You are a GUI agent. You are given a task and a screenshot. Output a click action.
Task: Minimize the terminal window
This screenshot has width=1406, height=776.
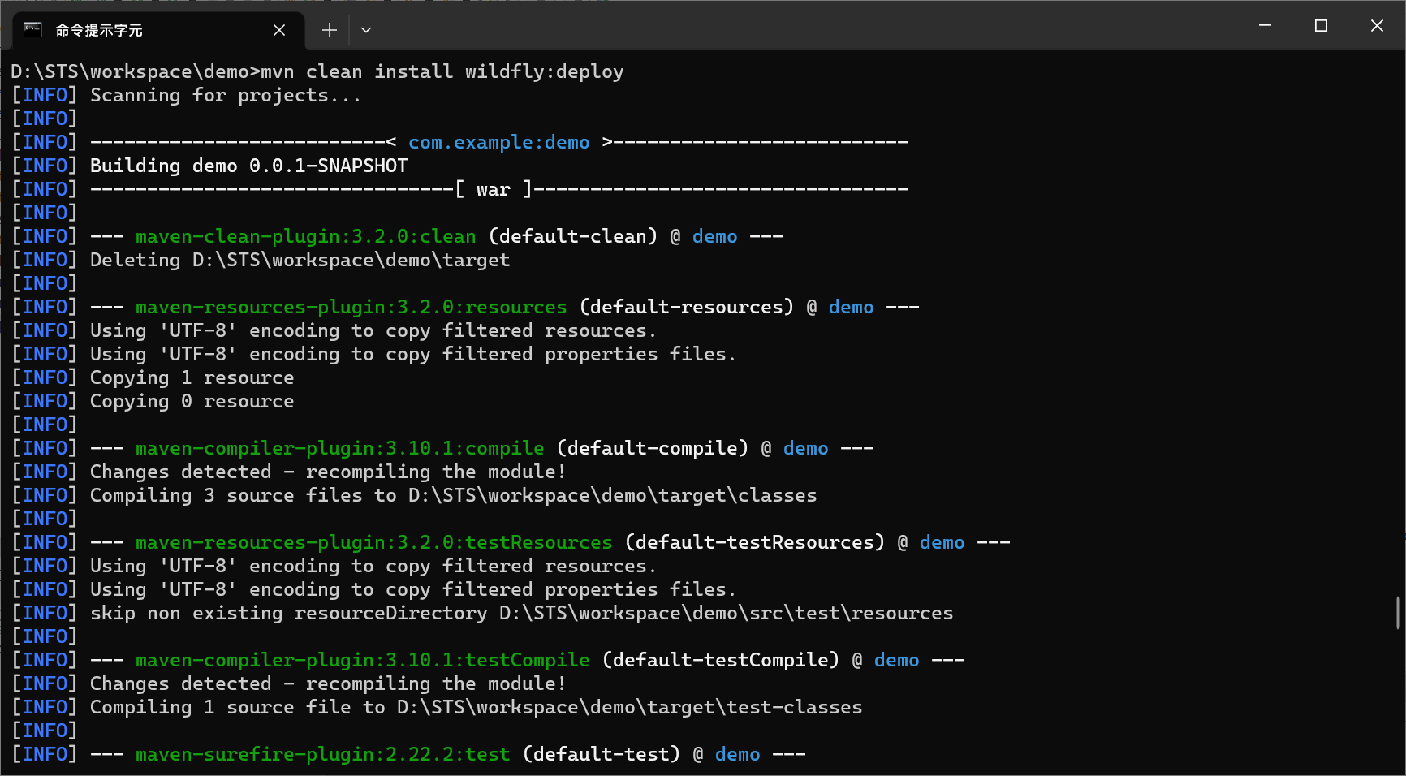point(1264,25)
